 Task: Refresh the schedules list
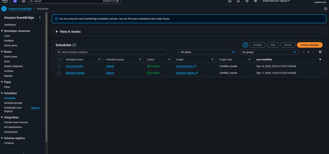pos(245,45)
